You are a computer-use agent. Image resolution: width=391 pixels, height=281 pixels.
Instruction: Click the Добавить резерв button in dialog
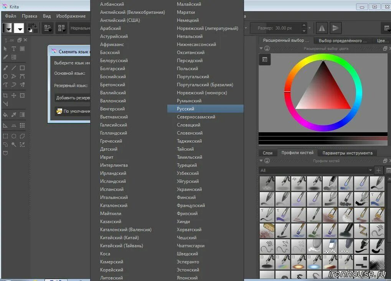point(72,98)
